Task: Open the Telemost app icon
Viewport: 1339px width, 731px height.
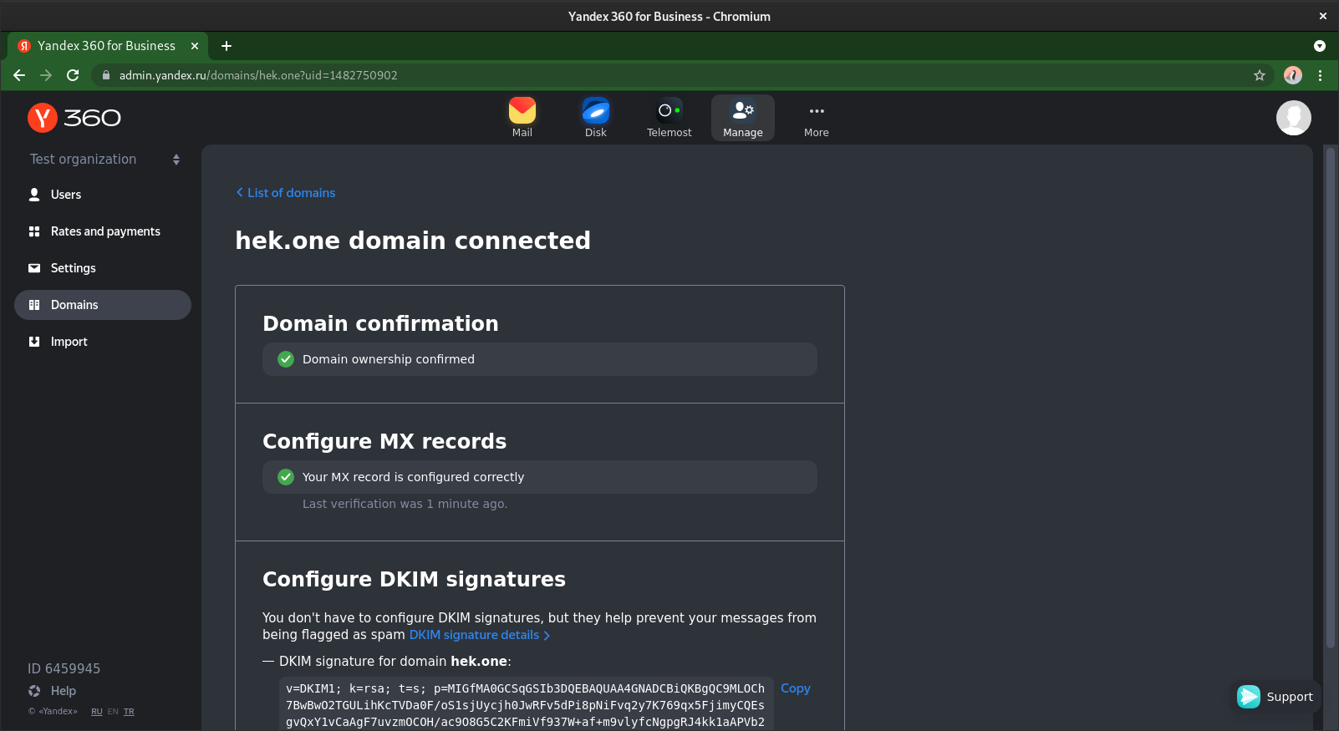Action: 669,118
